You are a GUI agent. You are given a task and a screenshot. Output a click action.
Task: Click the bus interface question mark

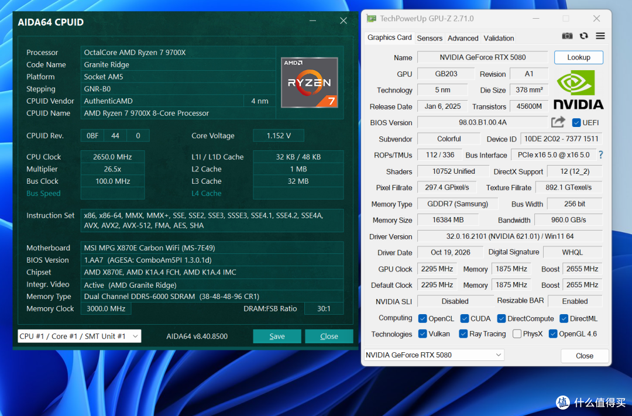[600, 155]
